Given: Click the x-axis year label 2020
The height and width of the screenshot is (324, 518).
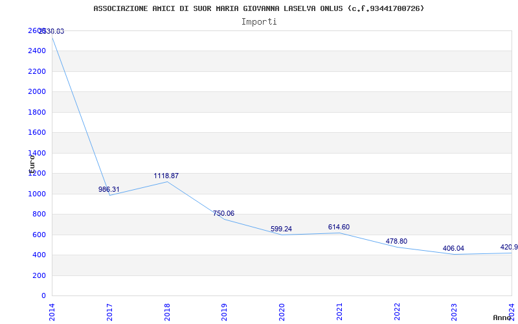Looking at the screenshot, I should (x=282, y=312).
